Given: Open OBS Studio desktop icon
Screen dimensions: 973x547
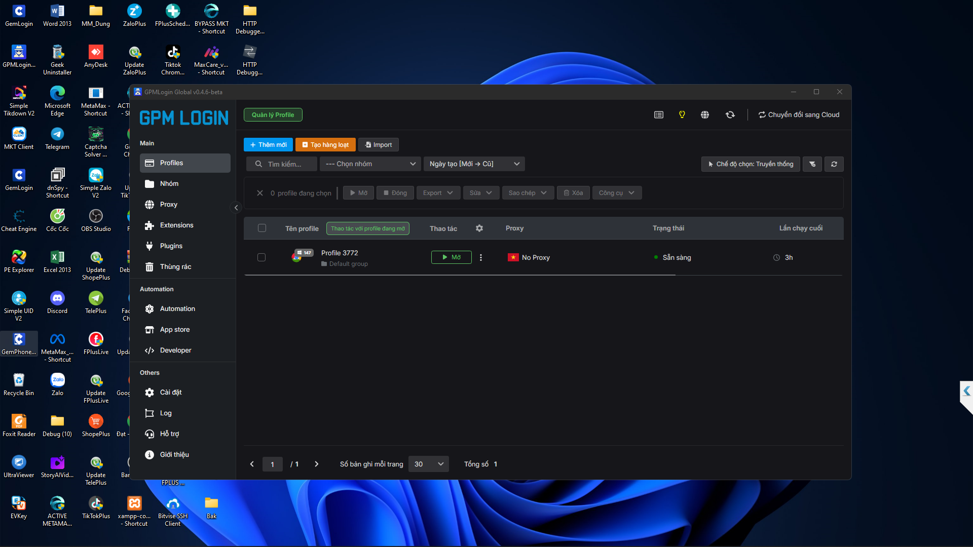Looking at the screenshot, I should (96, 220).
